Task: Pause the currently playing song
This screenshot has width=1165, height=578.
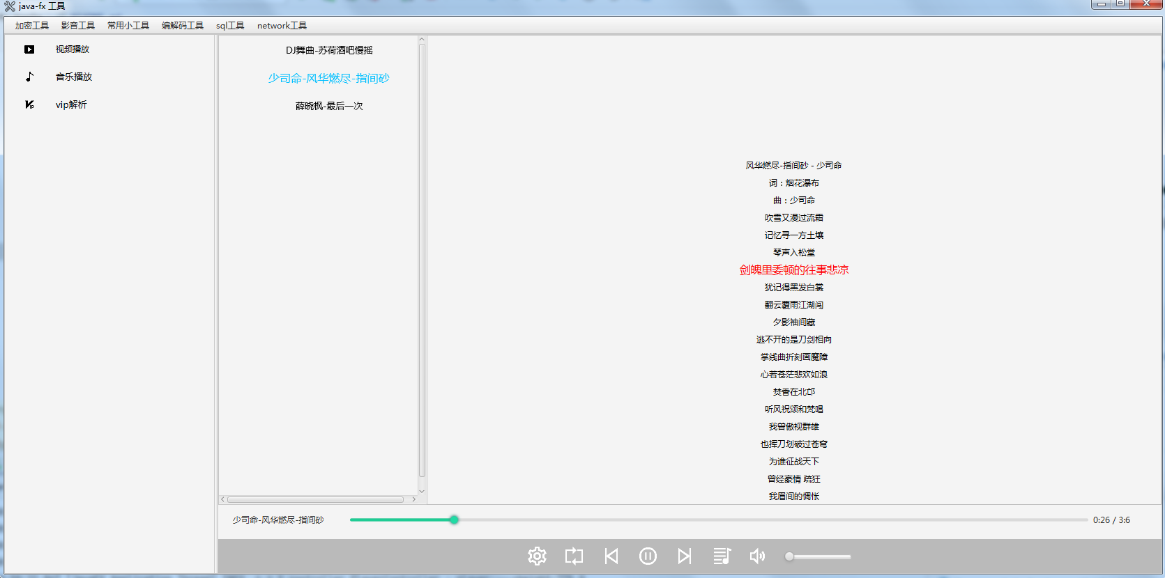Action: (x=648, y=556)
